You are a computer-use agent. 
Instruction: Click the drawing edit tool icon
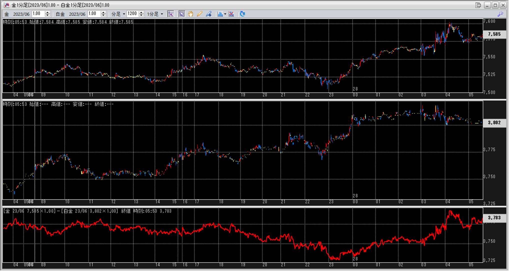coord(208,14)
